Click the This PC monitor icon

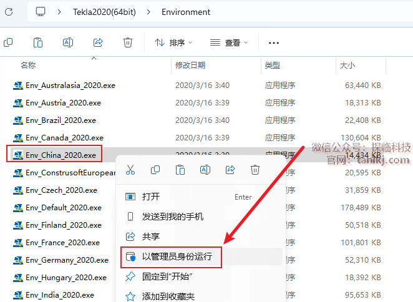coord(41,12)
